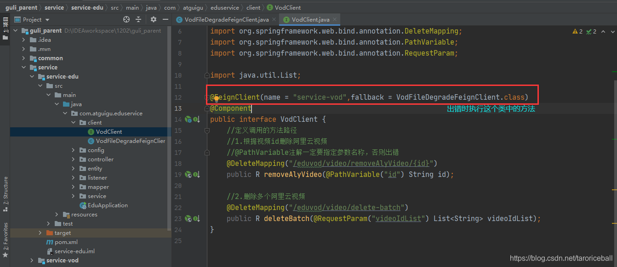Expand the .mvn folder
The height and width of the screenshot is (267, 617).
[x=24, y=49]
